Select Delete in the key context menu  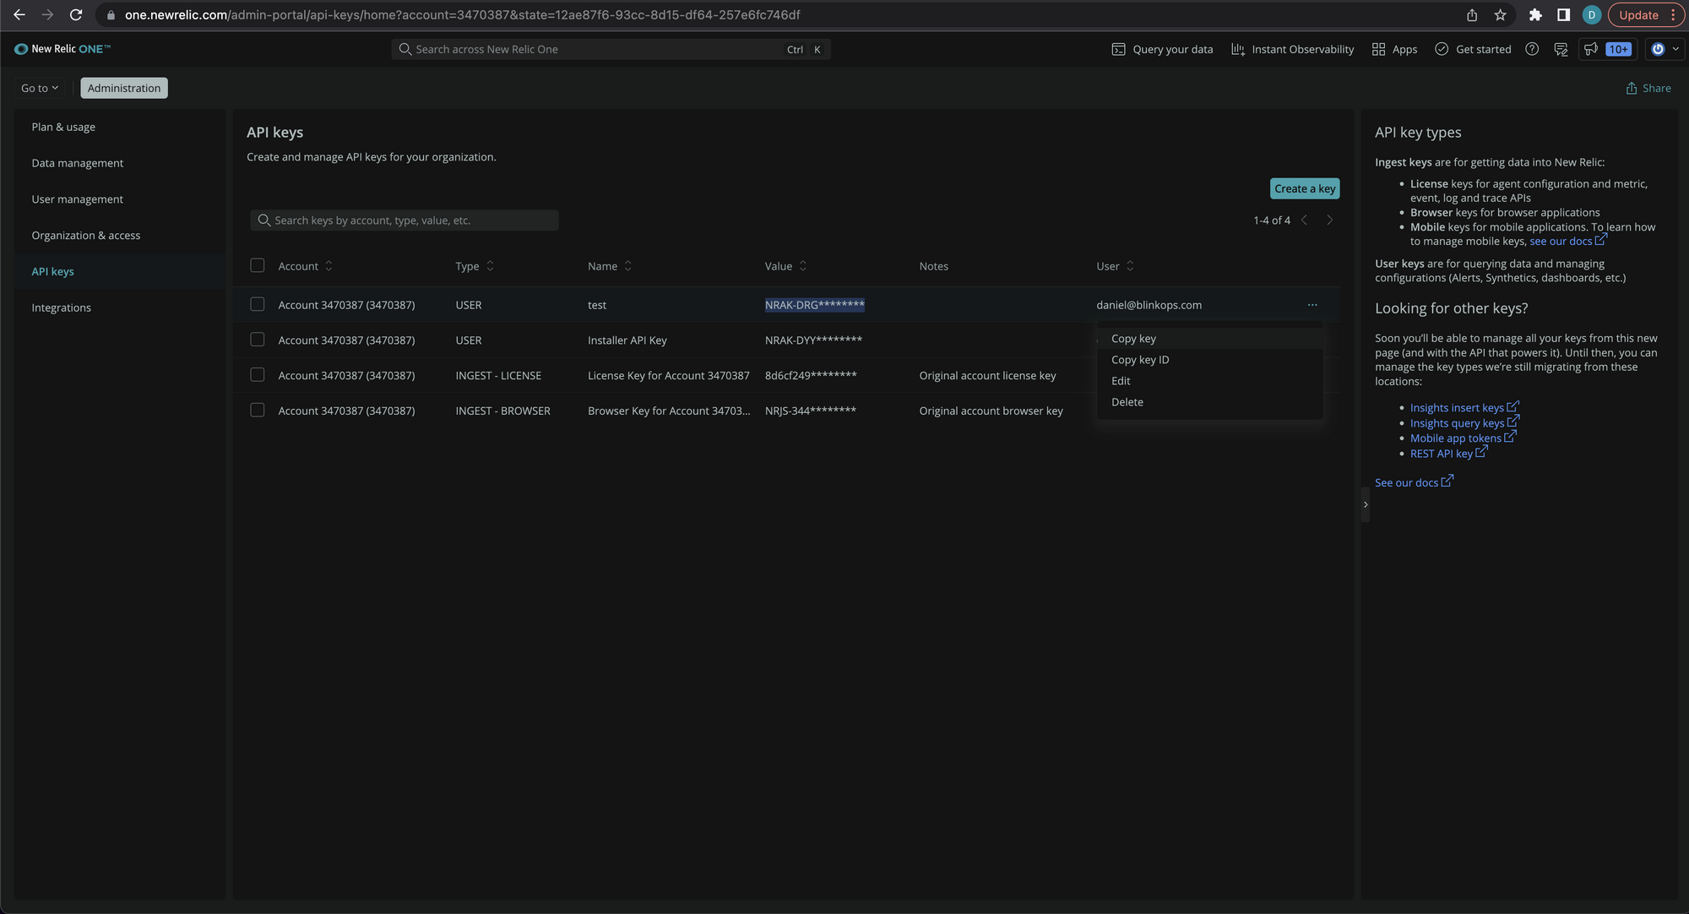pyautogui.click(x=1127, y=402)
